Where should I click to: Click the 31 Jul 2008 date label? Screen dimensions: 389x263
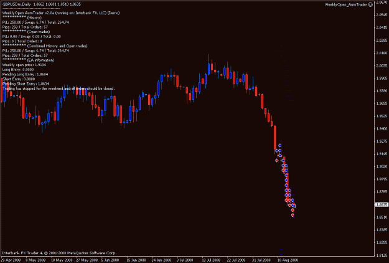tap(261, 261)
